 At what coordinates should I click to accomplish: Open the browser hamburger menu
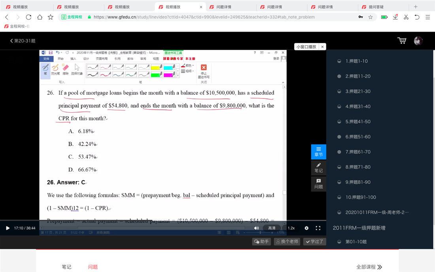[427, 17]
